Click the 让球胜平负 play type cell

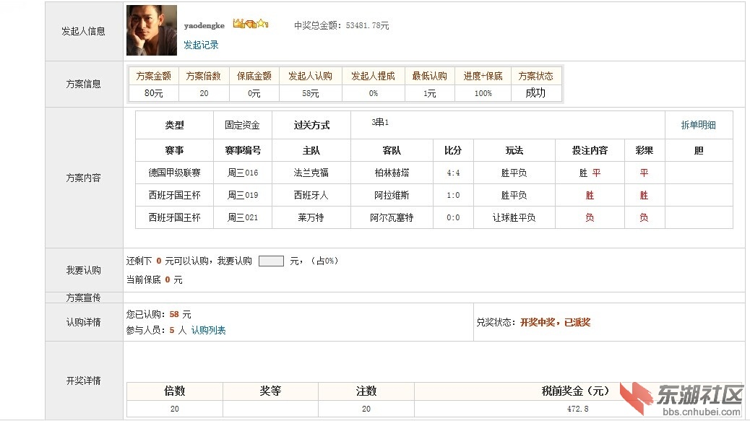tap(514, 217)
